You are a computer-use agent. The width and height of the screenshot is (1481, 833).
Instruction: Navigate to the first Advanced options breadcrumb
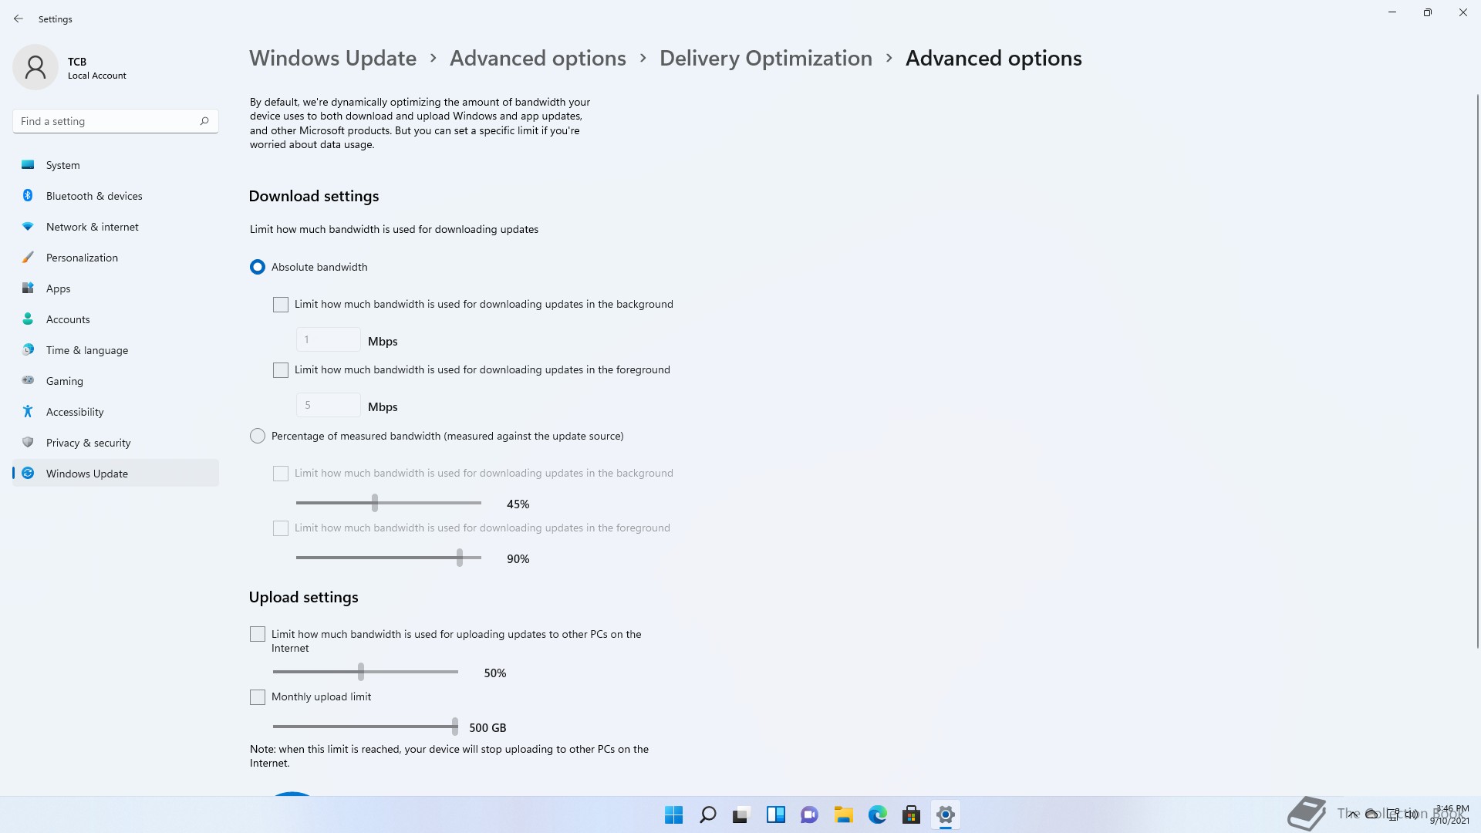coord(538,59)
